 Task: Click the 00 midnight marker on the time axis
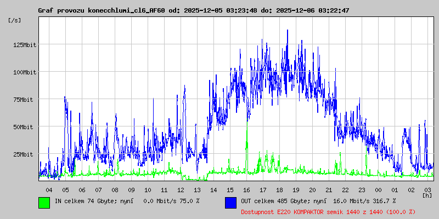(378, 189)
